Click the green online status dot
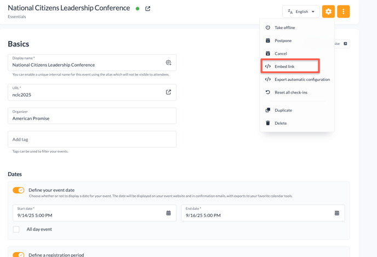Viewport: 377px width, 257px height. (138, 9)
